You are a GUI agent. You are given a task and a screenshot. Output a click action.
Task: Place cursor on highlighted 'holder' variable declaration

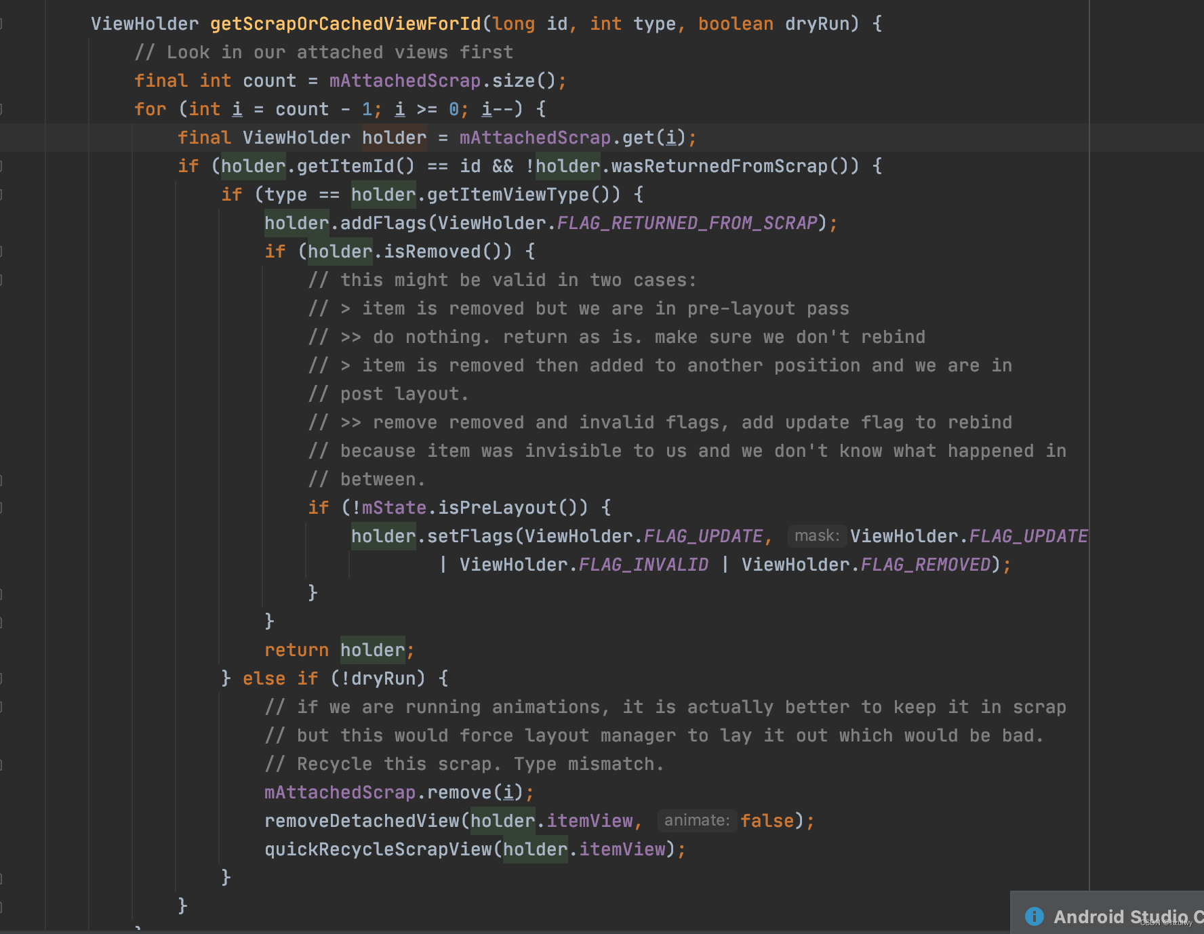point(394,138)
